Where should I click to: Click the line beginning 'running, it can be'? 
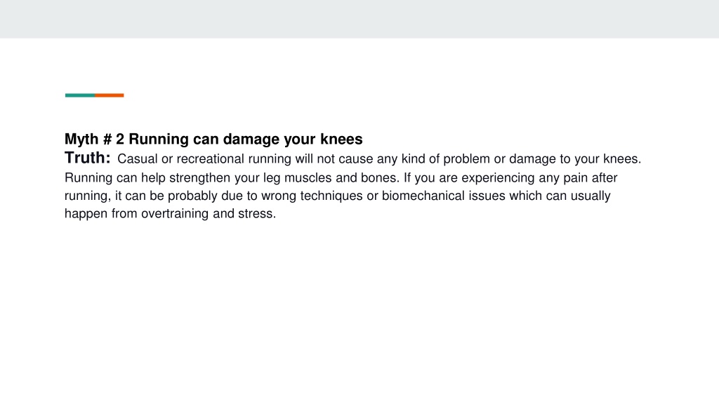(338, 196)
